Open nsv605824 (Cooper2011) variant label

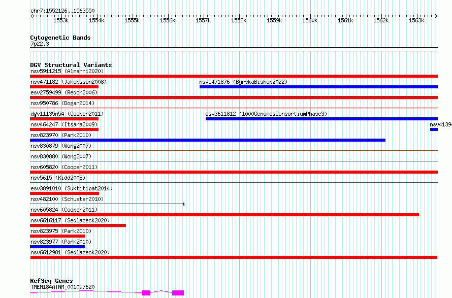(64, 210)
